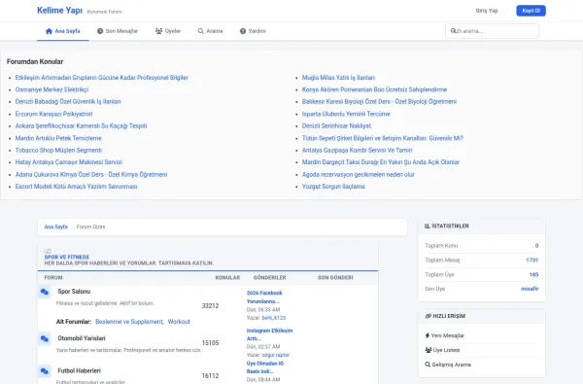Screen dimensions: 583x384
Task: Click the chat icon for Otomobil Yarisları forum
Action: pyautogui.click(x=45, y=338)
